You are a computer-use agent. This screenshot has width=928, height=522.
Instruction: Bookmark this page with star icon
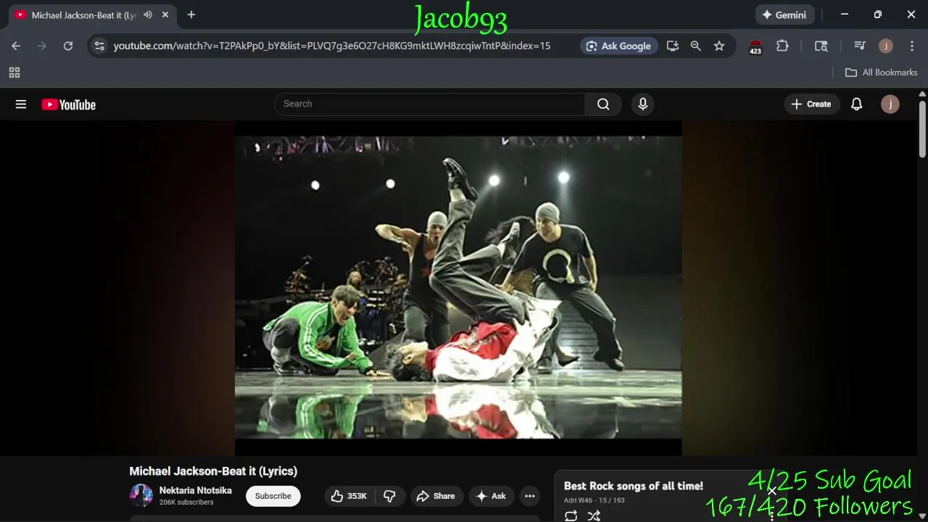719,46
